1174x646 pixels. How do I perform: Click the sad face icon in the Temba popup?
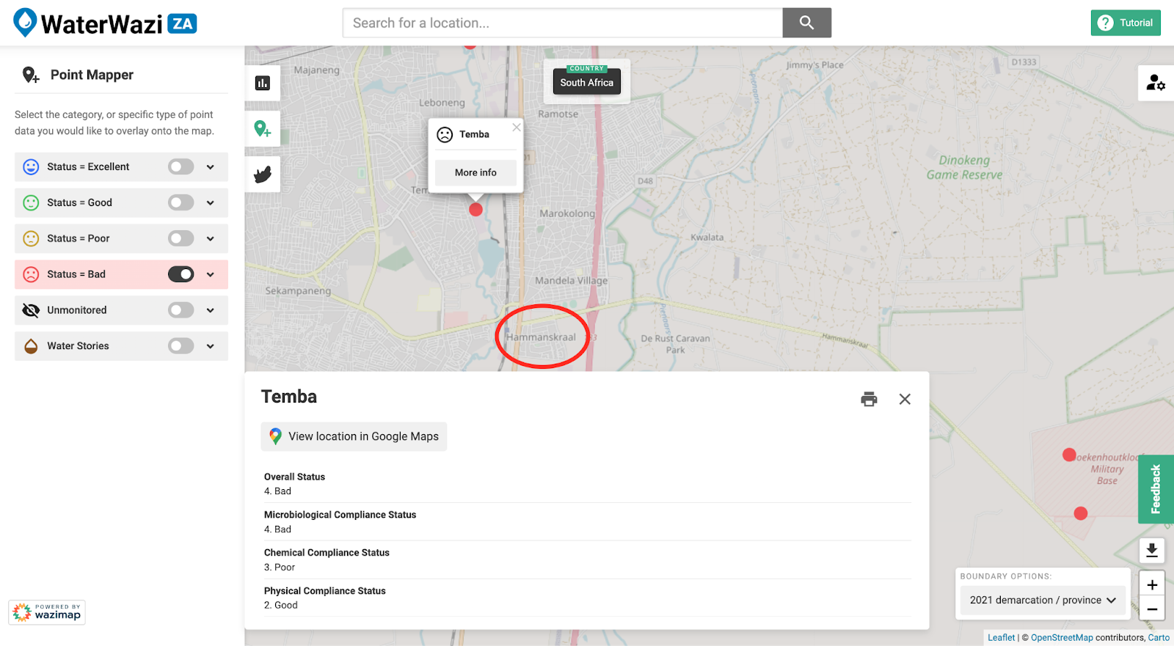tap(445, 135)
